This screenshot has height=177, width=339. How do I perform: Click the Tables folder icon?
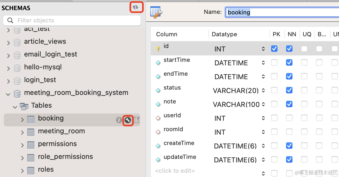(24, 106)
